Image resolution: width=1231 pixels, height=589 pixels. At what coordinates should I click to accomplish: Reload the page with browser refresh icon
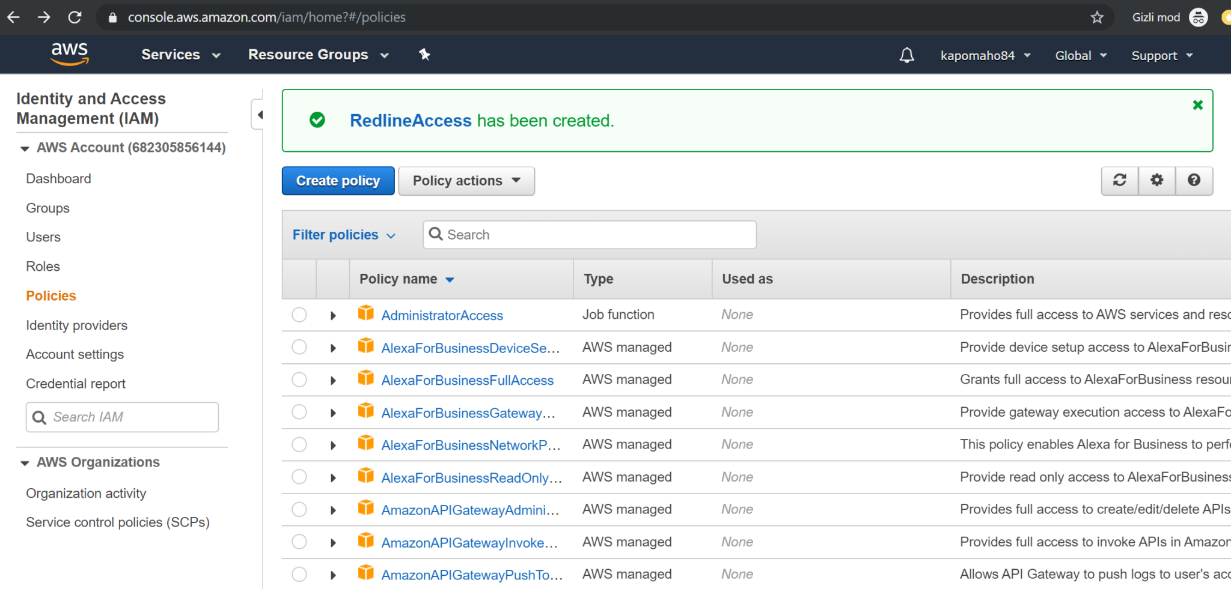pyautogui.click(x=75, y=17)
